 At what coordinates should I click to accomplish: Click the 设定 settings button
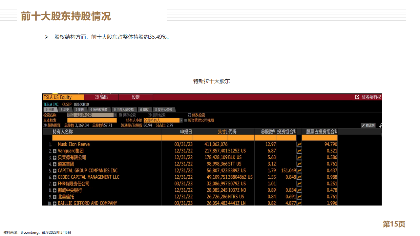click(136, 97)
